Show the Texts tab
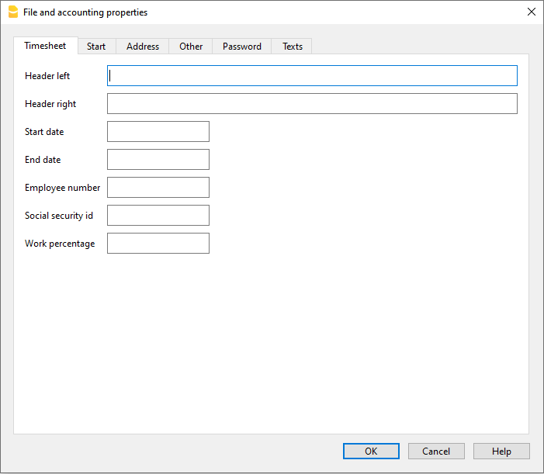 tap(293, 47)
